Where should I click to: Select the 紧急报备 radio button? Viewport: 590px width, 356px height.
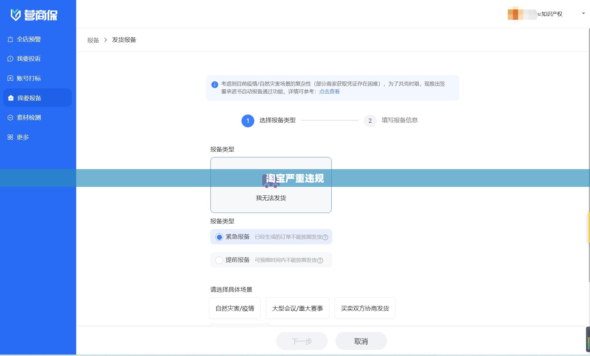point(219,237)
